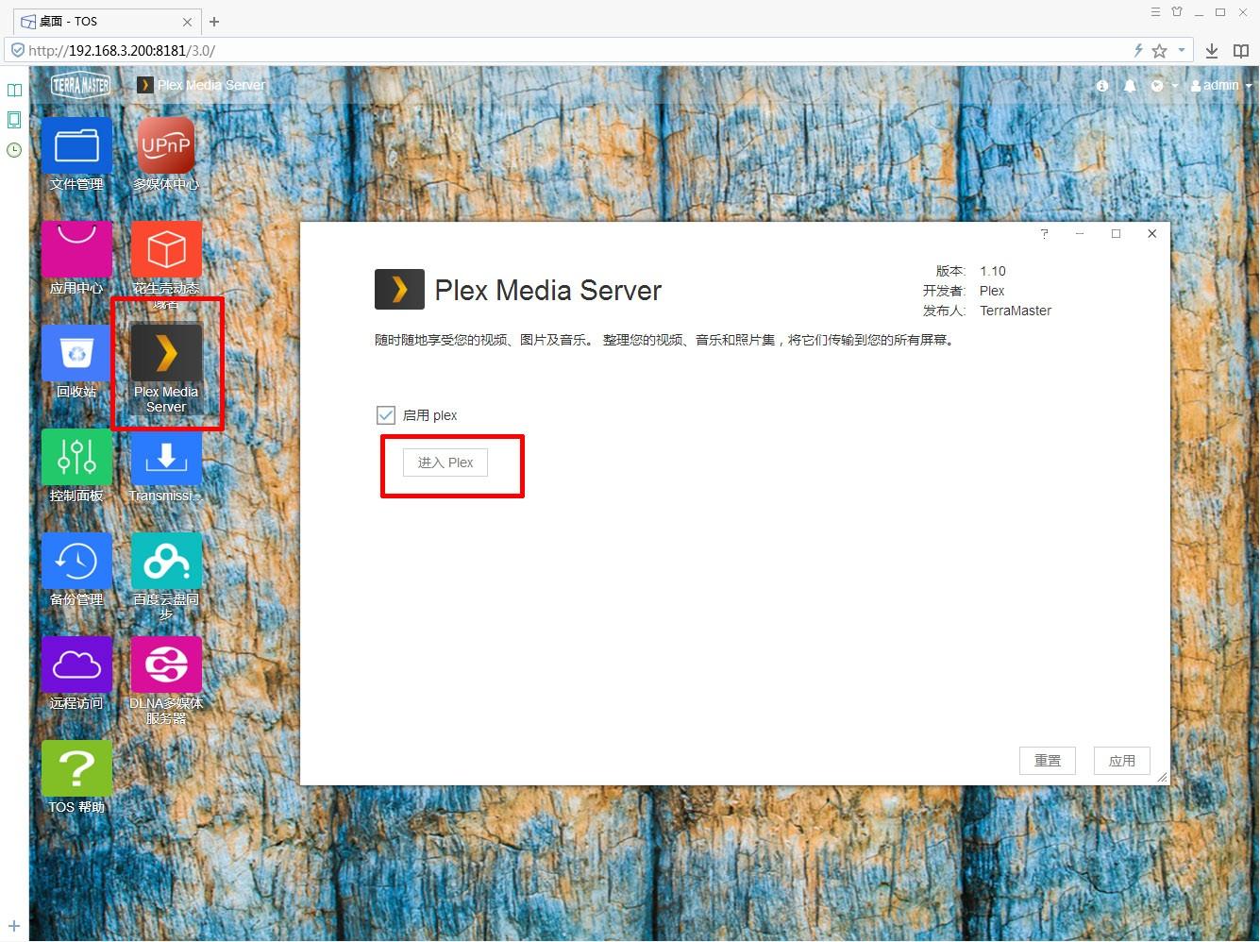Screen dimensions: 1260x942
Task: Click the browser bookmark star icon
Action: coord(1160,51)
